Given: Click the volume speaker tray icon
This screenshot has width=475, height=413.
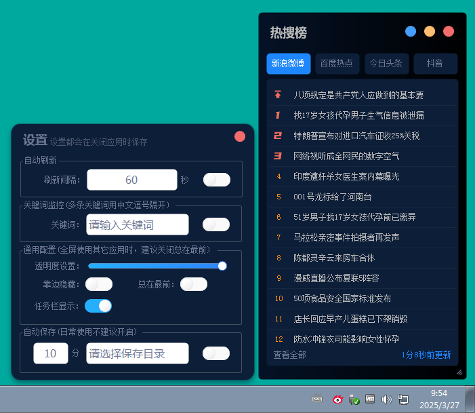Looking at the screenshot, I should coord(387,399).
